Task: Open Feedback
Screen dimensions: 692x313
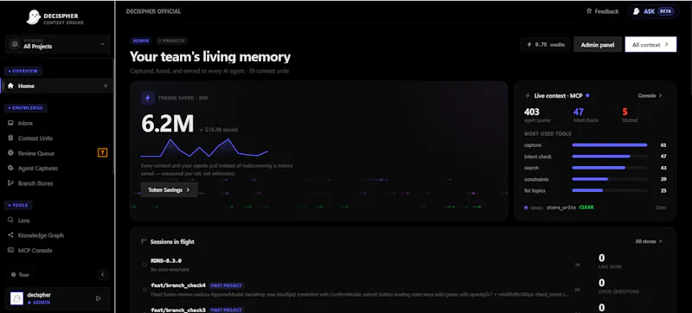Action: [602, 11]
